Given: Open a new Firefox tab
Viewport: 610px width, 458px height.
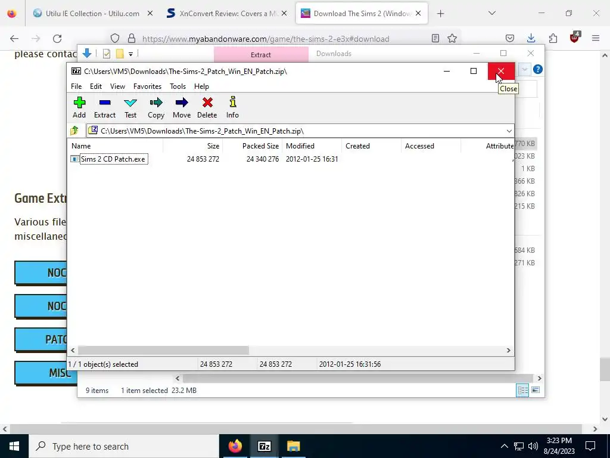Looking at the screenshot, I should tap(440, 14).
